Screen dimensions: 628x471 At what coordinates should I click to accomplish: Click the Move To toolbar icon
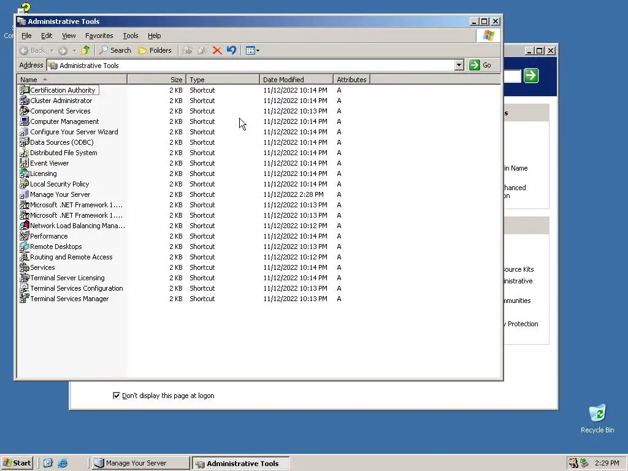tap(188, 50)
